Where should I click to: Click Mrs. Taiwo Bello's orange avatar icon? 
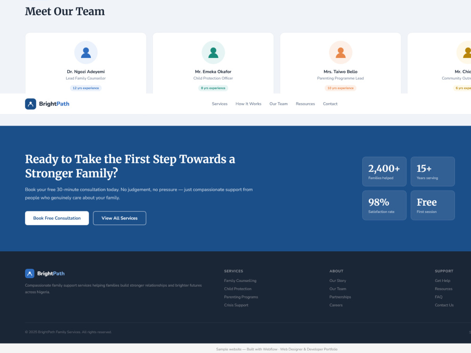click(x=341, y=53)
